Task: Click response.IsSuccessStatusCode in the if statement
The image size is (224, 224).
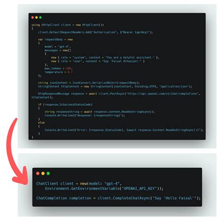Action: [x=68, y=104]
